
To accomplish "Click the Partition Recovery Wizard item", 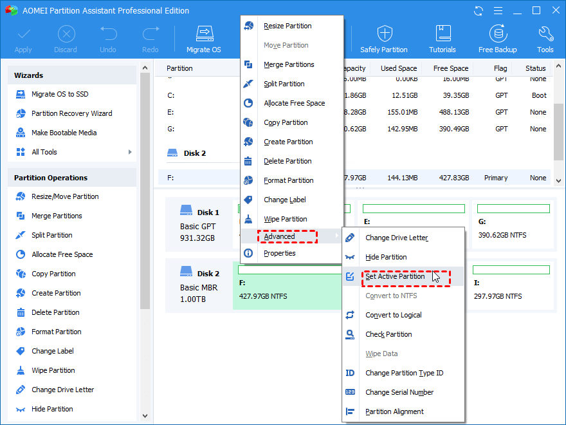I will (x=71, y=113).
